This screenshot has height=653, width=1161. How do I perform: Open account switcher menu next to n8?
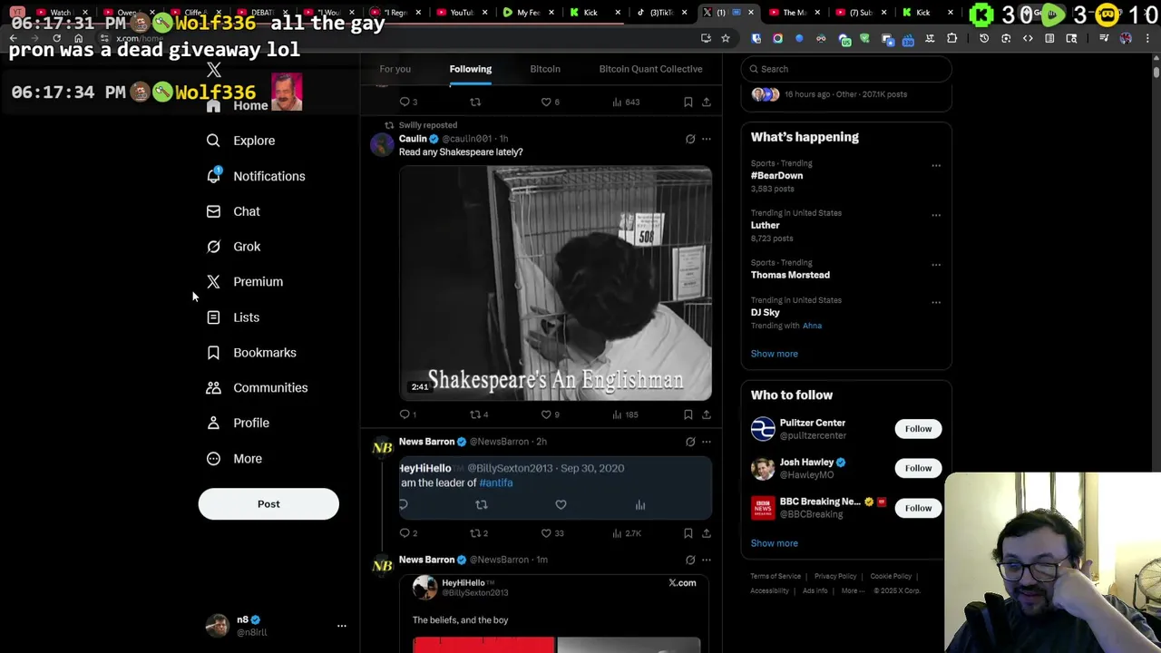point(342,626)
